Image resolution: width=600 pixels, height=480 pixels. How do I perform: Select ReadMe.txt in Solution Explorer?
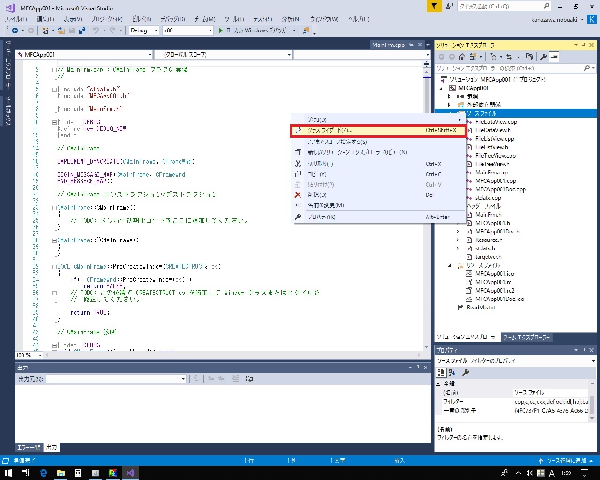tap(481, 307)
